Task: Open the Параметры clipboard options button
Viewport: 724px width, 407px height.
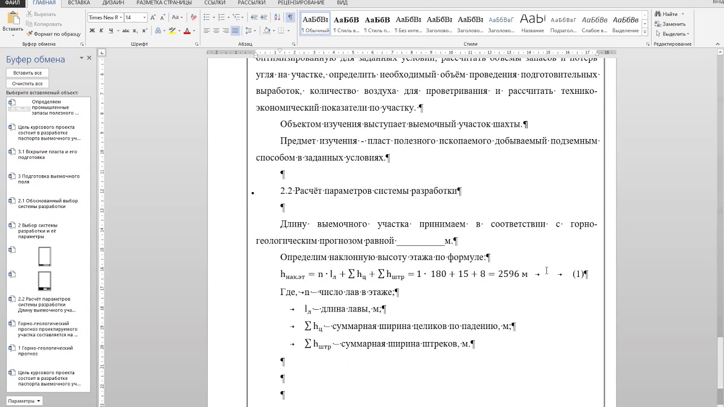Action: coord(24,401)
